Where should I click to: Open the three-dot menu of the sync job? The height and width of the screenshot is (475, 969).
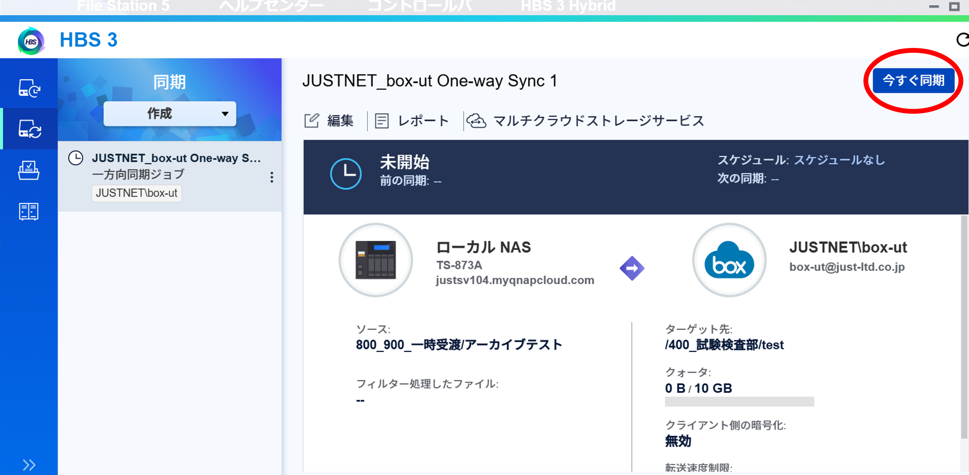click(x=272, y=177)
